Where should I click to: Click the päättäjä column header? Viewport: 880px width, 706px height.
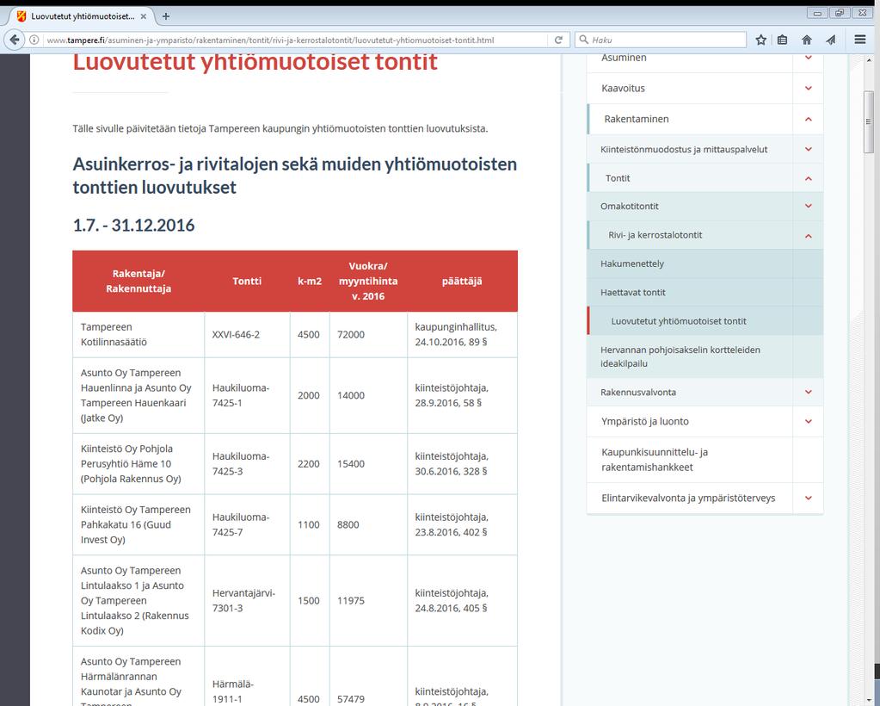tap(462, 281)
